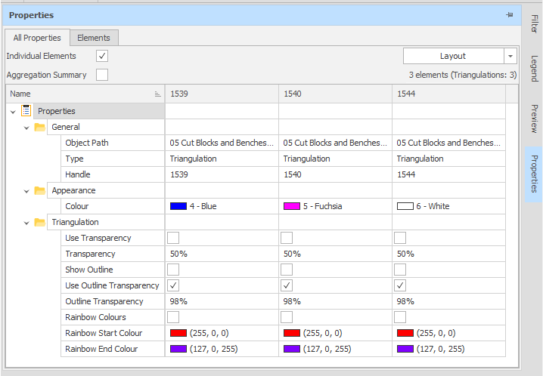Click the Layout button
The image size is (543, 376).
tap(453, 56)
